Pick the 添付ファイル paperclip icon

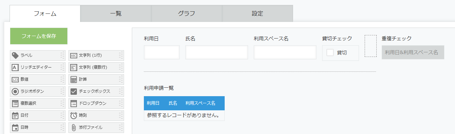[x=73, y=128]
